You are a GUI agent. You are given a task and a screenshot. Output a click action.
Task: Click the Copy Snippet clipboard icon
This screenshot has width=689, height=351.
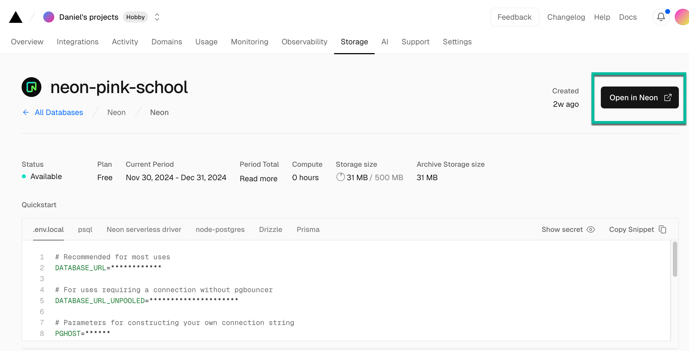662,229
